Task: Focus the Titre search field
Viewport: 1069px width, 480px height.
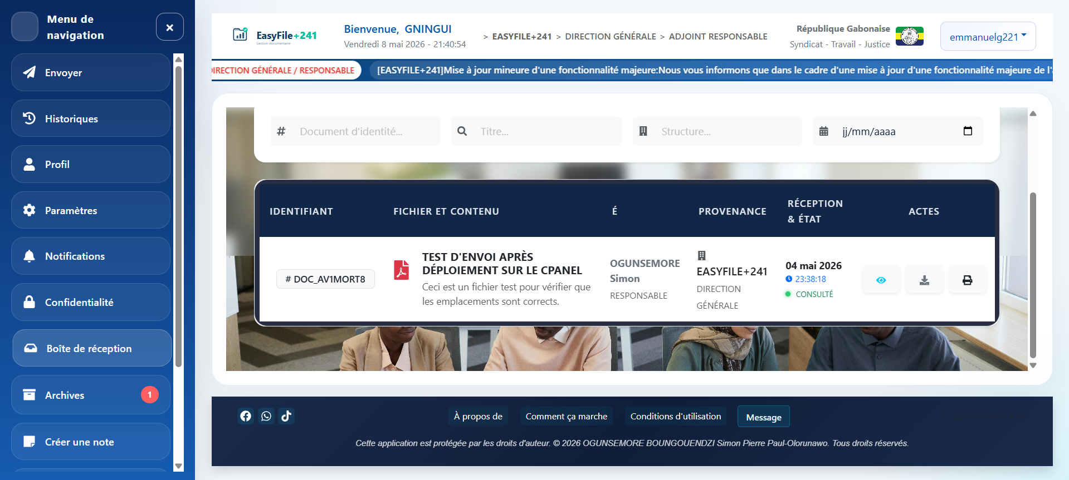Action: coord(536,131)
